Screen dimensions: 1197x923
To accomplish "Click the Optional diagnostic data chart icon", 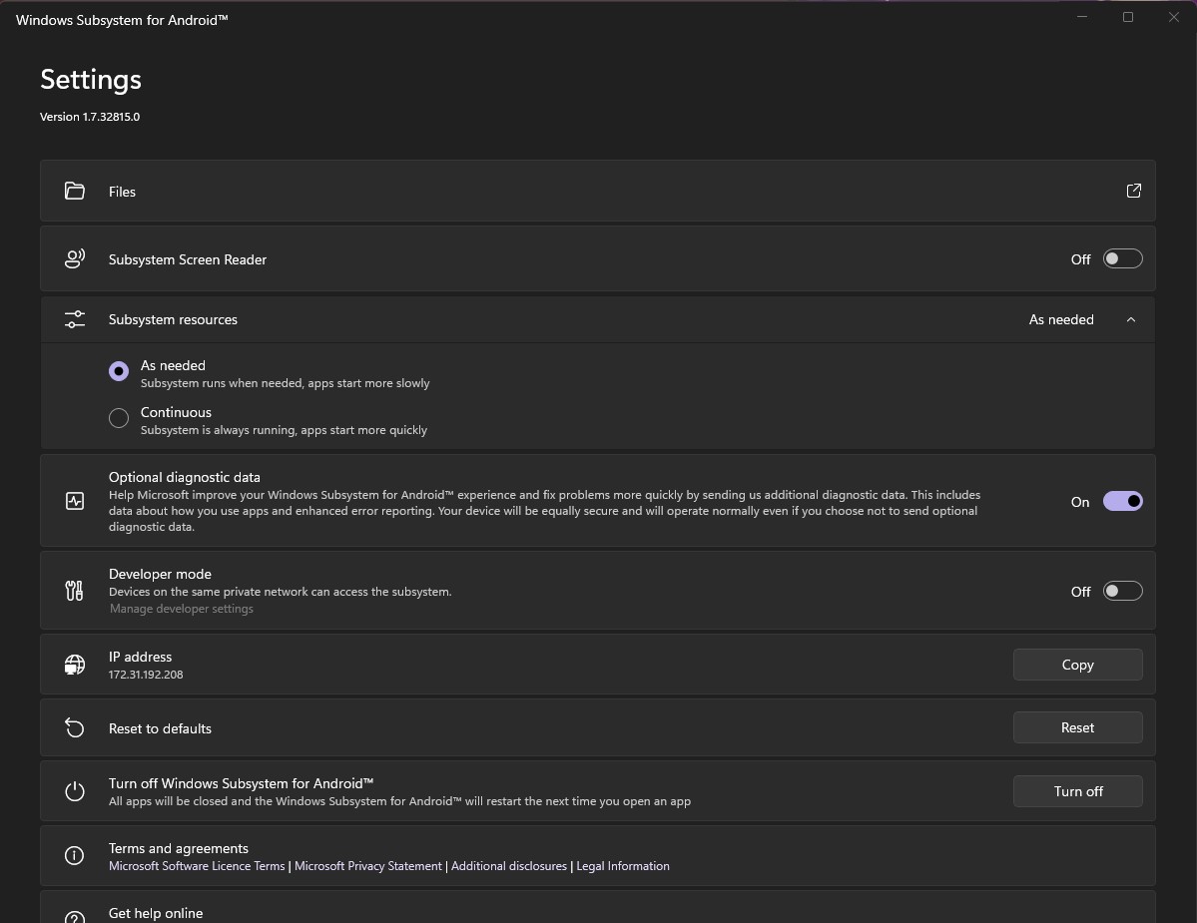I will [x=75, y=501].
